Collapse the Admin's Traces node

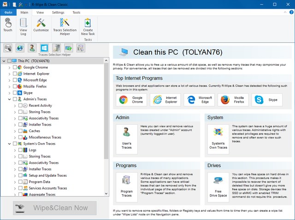(x=9, y=99)
